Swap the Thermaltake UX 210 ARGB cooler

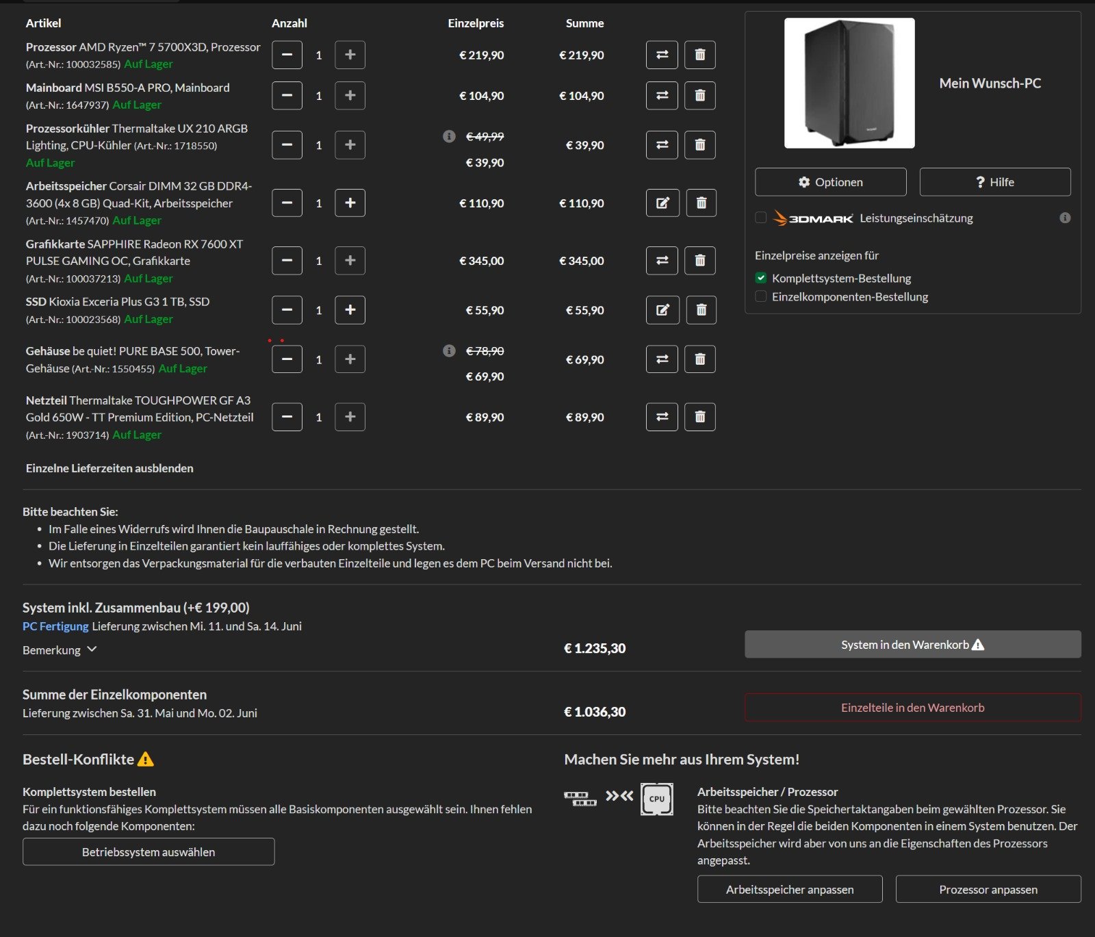coord(662,145)
